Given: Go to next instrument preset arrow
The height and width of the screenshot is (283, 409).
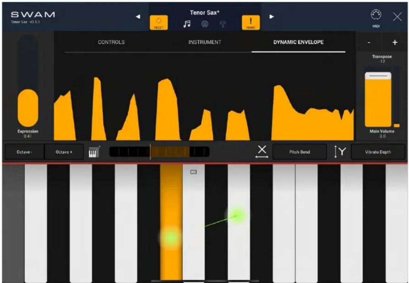Looking at the screenshot, I should pyautogui.click(x=272, y=17).
